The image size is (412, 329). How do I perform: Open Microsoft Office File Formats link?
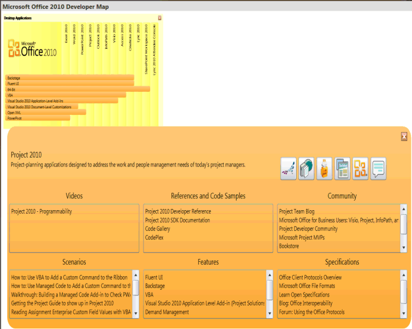[307, 286]
